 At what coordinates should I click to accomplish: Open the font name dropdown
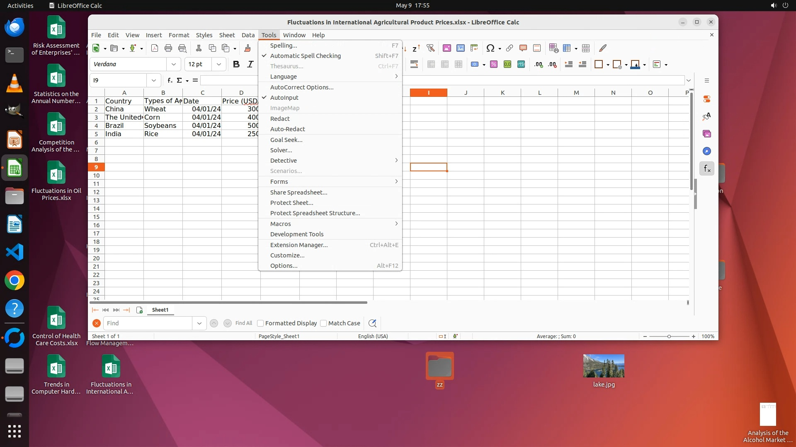[174, 64]
